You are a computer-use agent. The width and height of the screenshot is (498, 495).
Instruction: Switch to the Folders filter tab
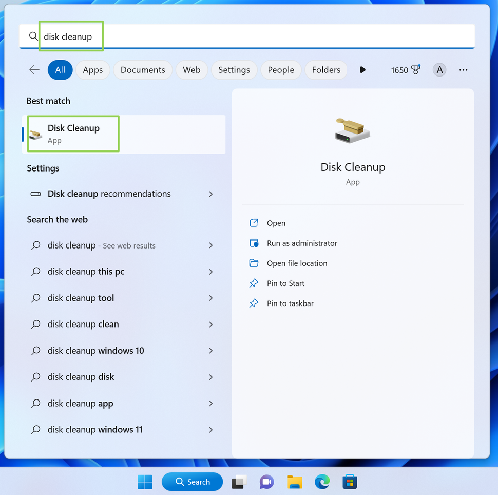point(326,70)
